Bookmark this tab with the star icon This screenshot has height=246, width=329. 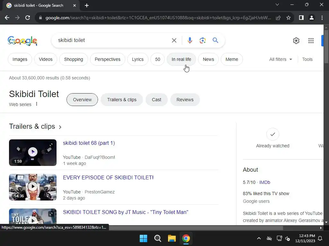point(289,18)
